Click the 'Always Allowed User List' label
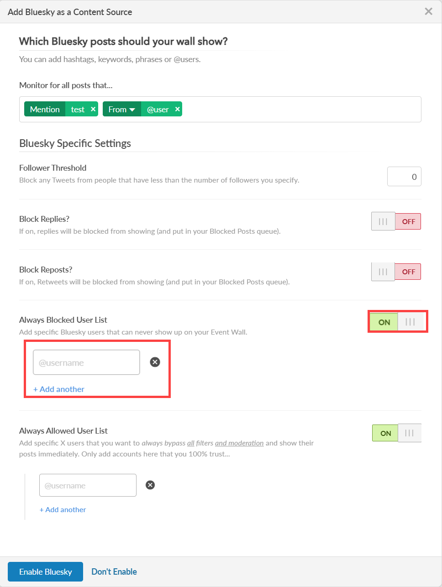Viewport: 442px width, 587px height. 63,430
